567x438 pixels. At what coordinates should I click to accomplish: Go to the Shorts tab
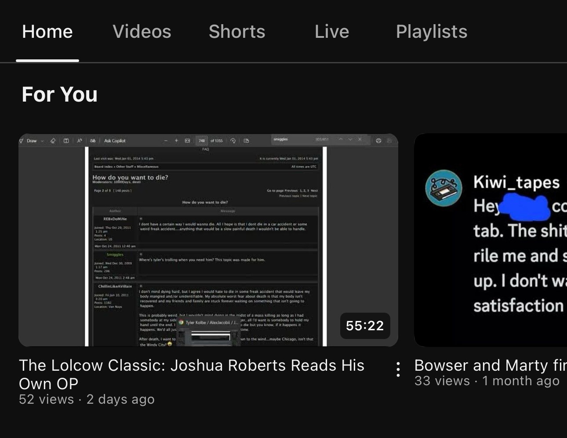click(237, 32)
